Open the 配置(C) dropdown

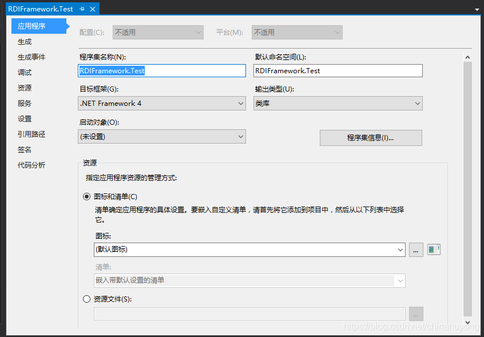click(158, 33)
